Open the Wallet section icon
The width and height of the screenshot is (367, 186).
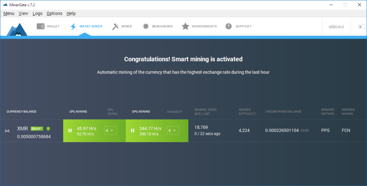[x=40, y=26]
